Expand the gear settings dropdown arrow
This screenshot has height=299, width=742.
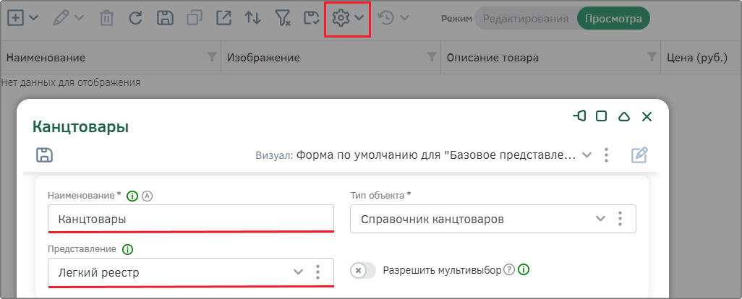click(359, 18)
